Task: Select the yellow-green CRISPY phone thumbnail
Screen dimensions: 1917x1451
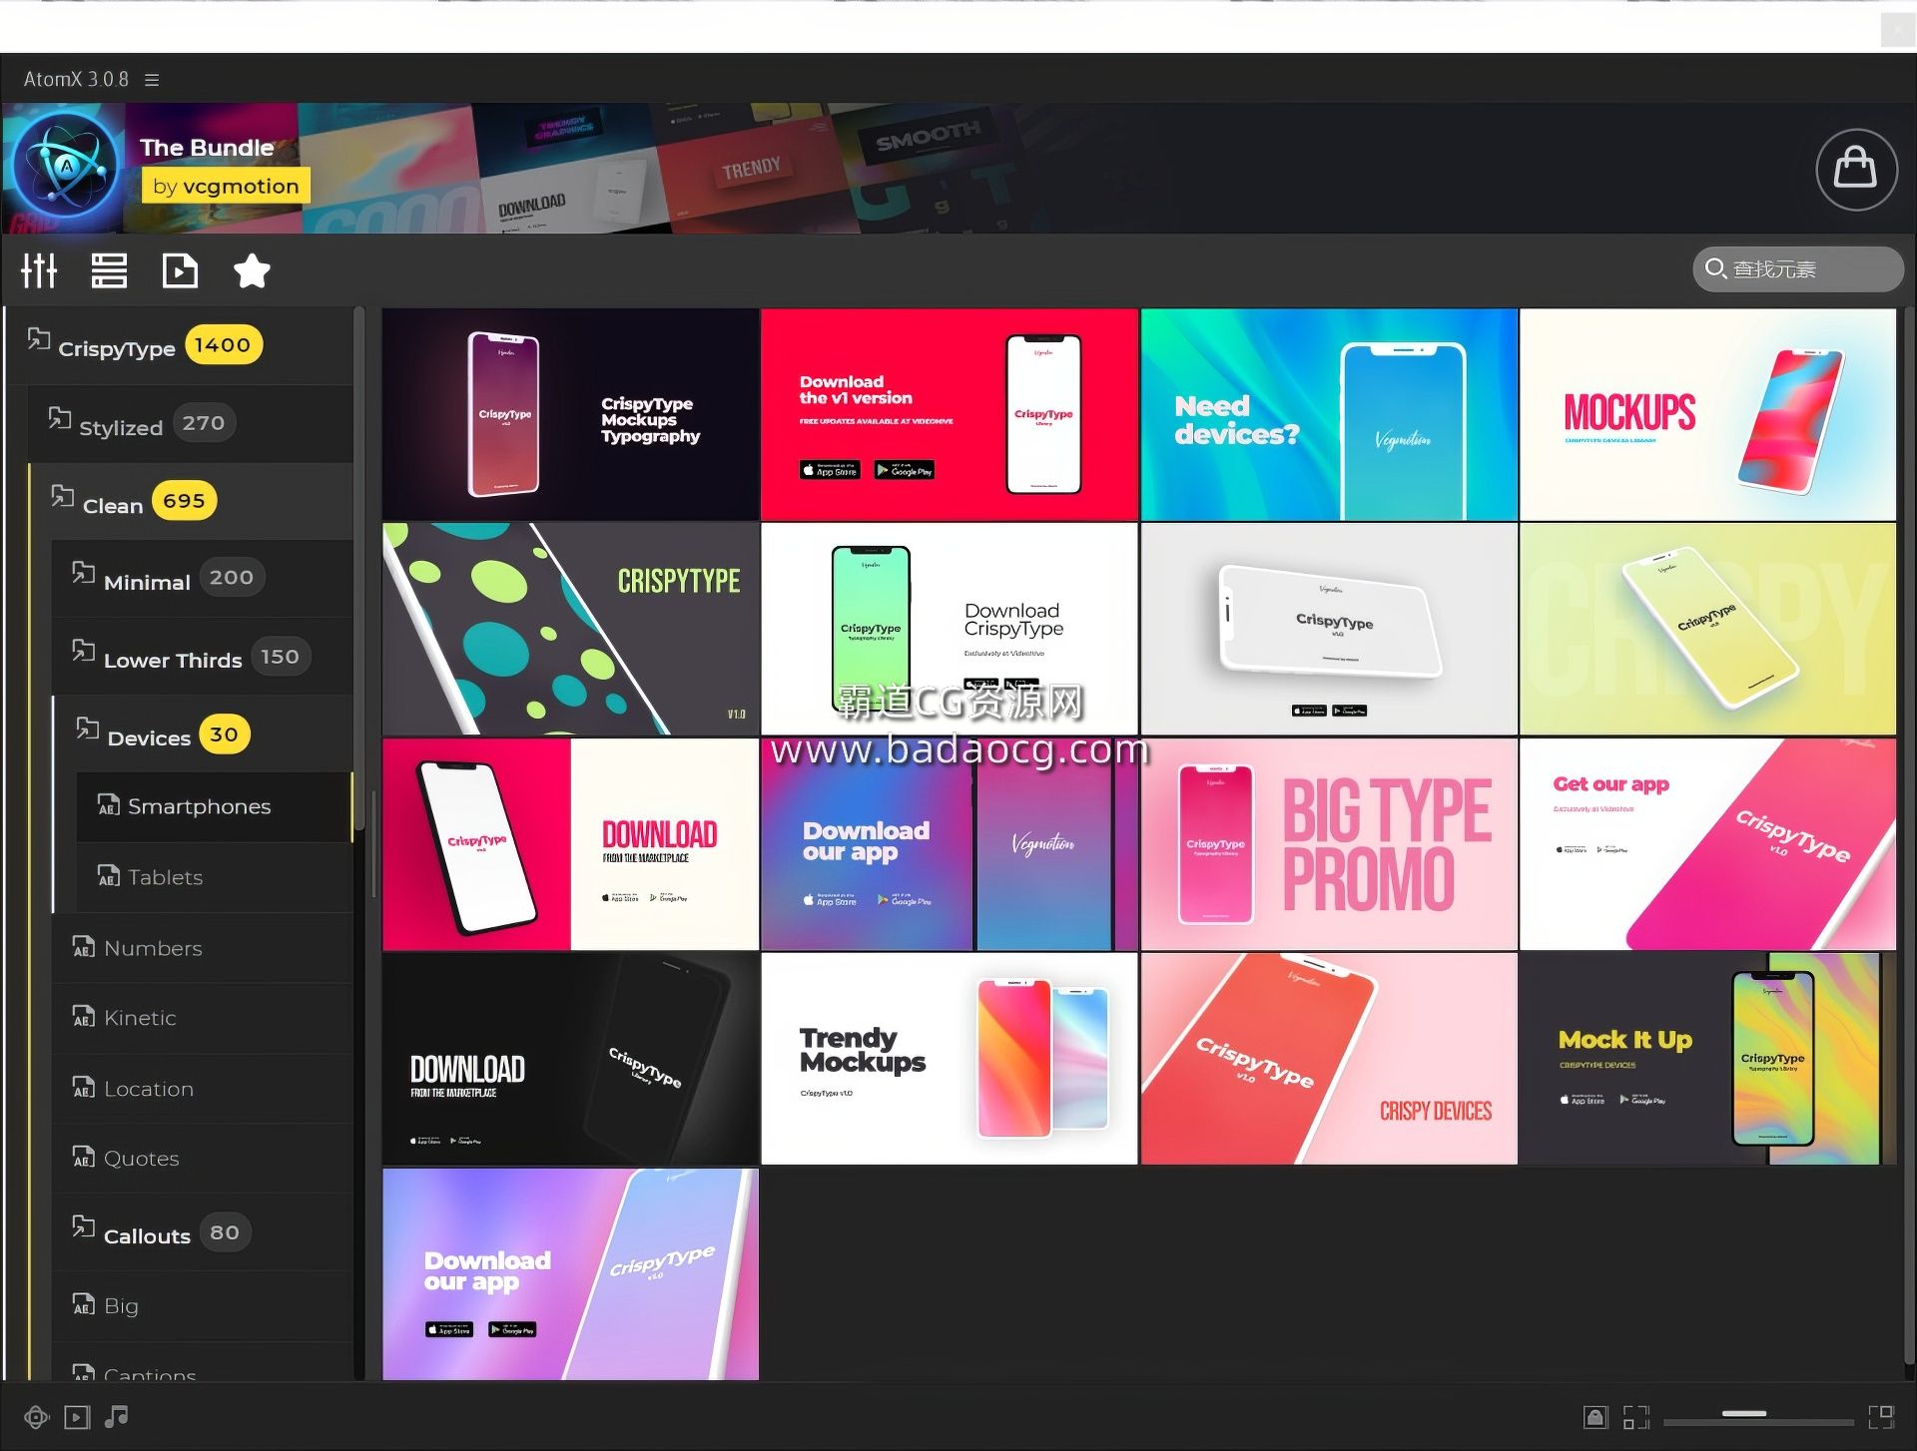Action: (x=1707, y=629)
